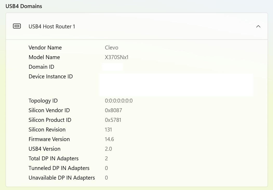This screenshot has width=273, height=190.
Task: Click the Total DP IN Adapters label
Action: (54, 159)
